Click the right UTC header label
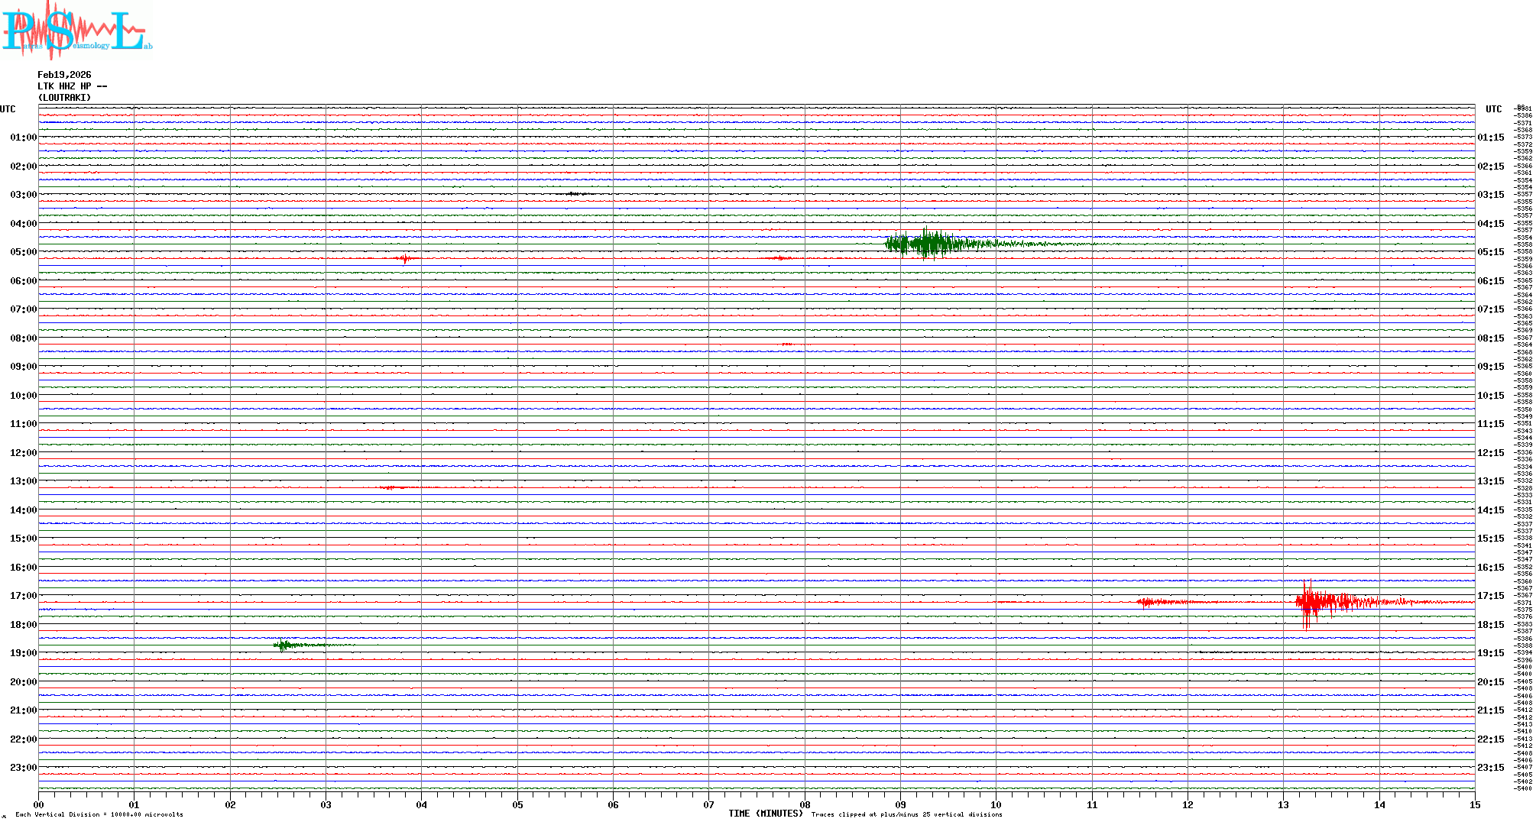Image resolution: width=1536 pixels, height=825 pixels. pyautogui.click(x=1493, y=109)
